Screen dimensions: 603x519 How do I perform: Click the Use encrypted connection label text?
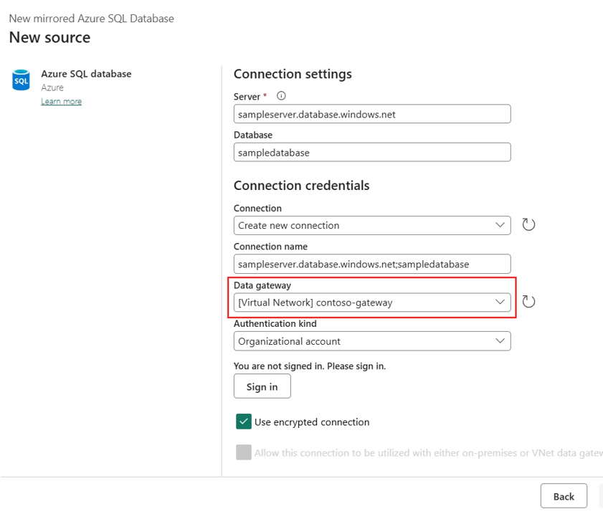(312, 422)
